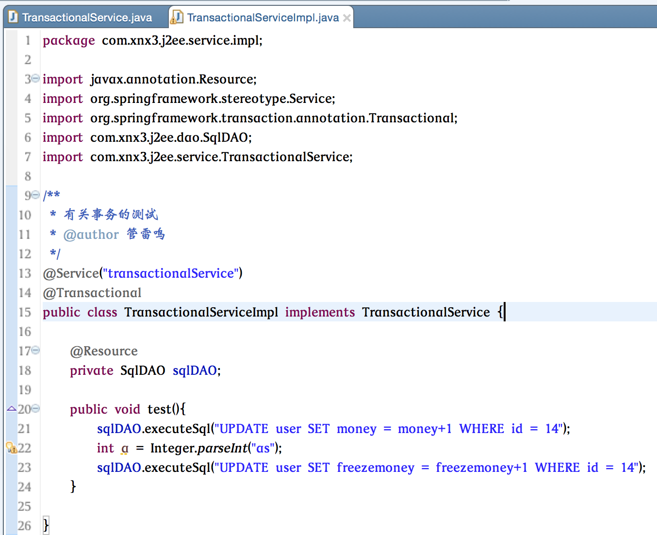Collapse the test() method fold at line 20
Screen dimensions: 657x535
(35, 408)
